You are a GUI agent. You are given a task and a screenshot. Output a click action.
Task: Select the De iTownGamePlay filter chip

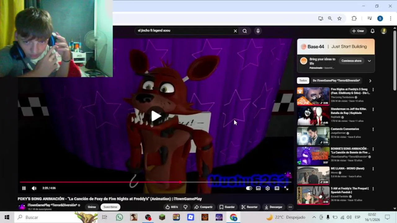coord(336,81)
